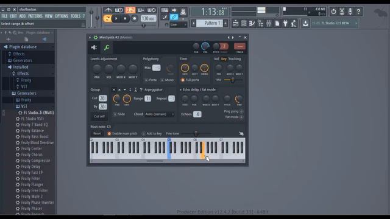Click the Fine tune slider handle
Viewport: 390px width, 219px height.
(x=196, y=134)
